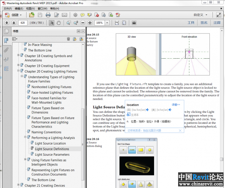Select the Highlight text tool icon

tap(89, 15)
